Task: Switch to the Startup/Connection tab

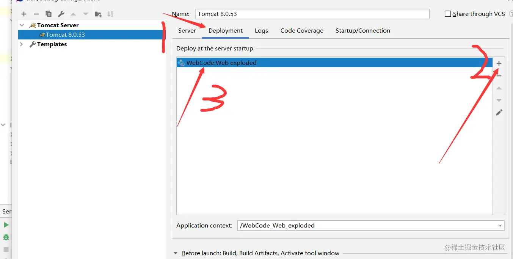Action: (x=363, y=31)
